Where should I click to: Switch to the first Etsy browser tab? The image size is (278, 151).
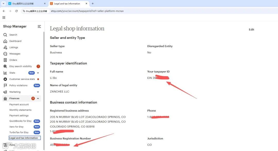[27, 4]
